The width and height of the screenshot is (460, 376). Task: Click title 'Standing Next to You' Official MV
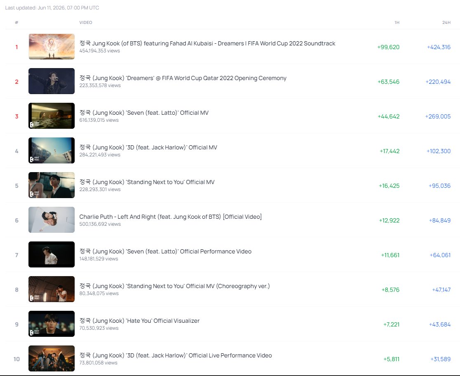tap(147, 182)
